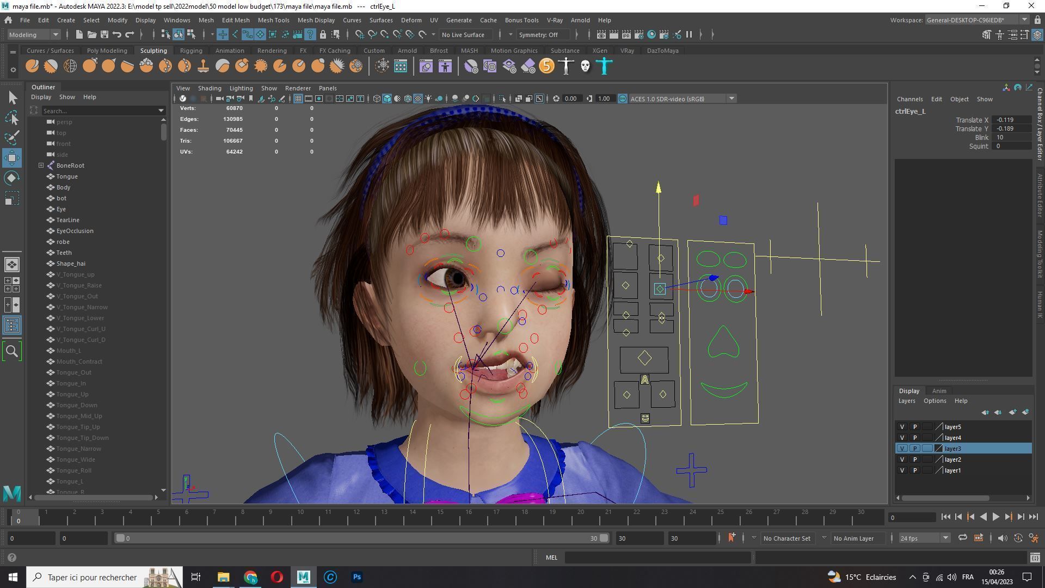Screen dimensions: 1045x588
Task: Select the Anim layer tab
Action: click(x=939, y=391)
